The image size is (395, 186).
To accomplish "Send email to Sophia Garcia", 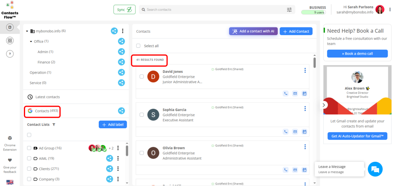I will pos(295,132).
